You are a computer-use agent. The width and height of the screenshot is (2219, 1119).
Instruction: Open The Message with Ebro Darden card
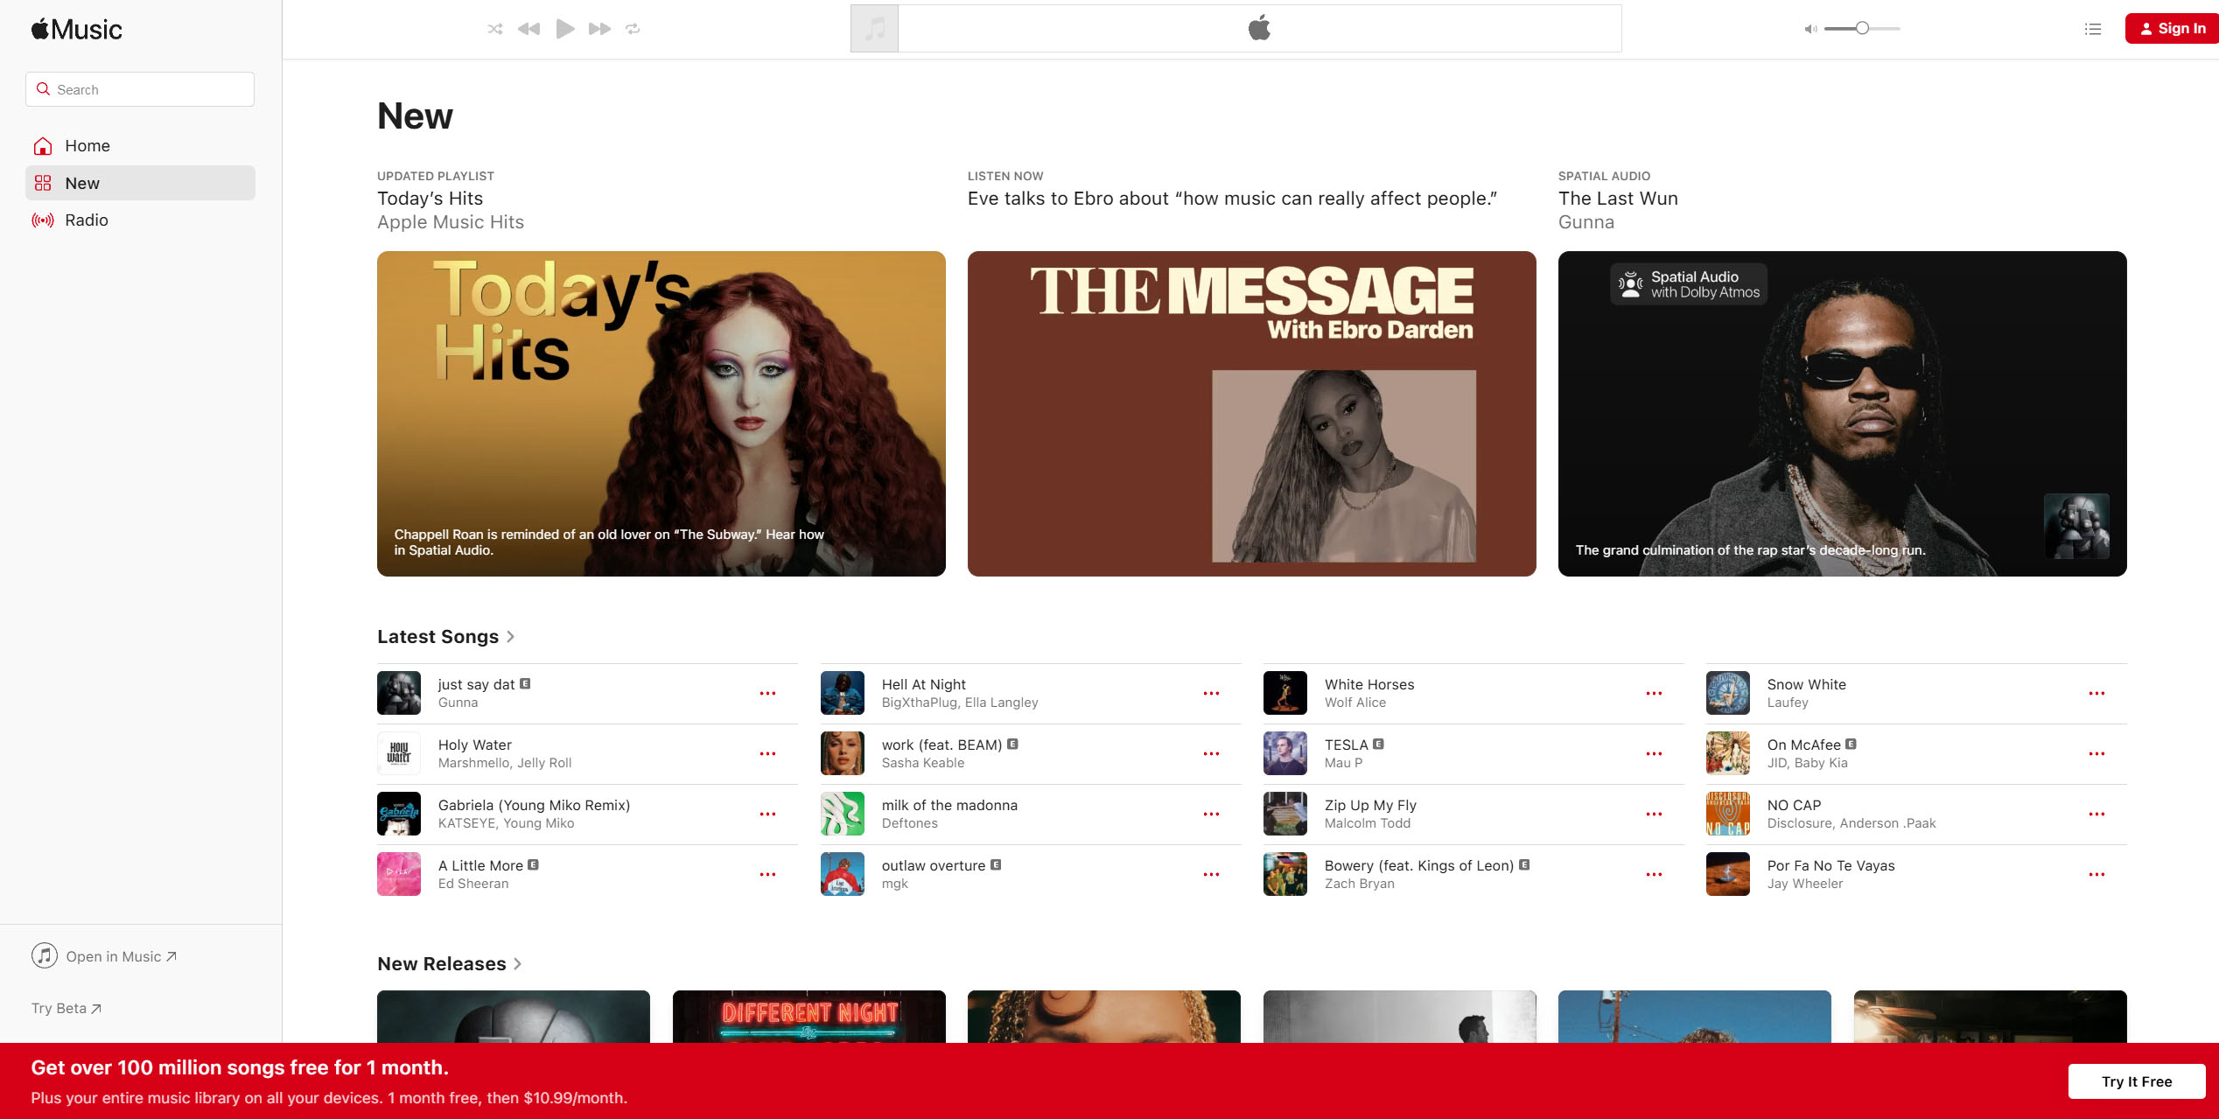tap(1251, 414)
